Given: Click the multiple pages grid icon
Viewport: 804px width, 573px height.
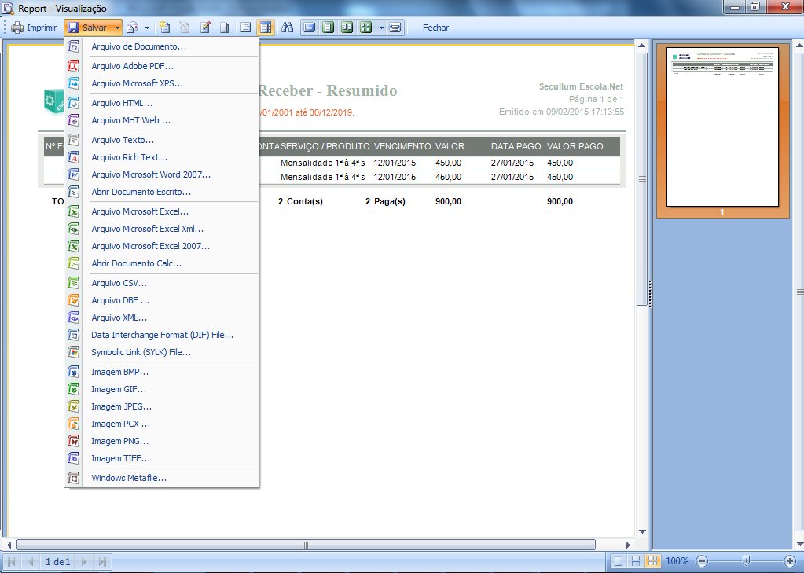Looking at the screenshot, I should pos(366,28).
